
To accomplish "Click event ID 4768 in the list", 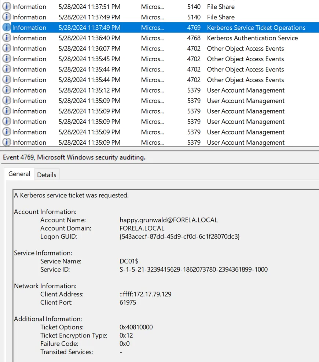I will pyautogui.click(x=194, y=38).
